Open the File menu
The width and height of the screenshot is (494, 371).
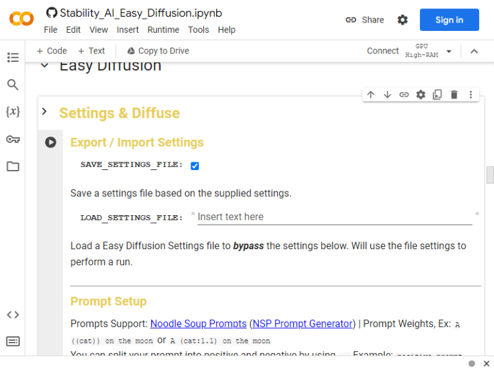coord(50,30)
